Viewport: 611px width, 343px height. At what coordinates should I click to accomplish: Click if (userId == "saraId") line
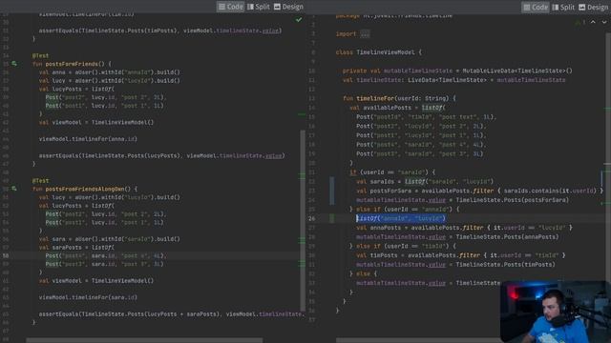(x=392, y=172)
